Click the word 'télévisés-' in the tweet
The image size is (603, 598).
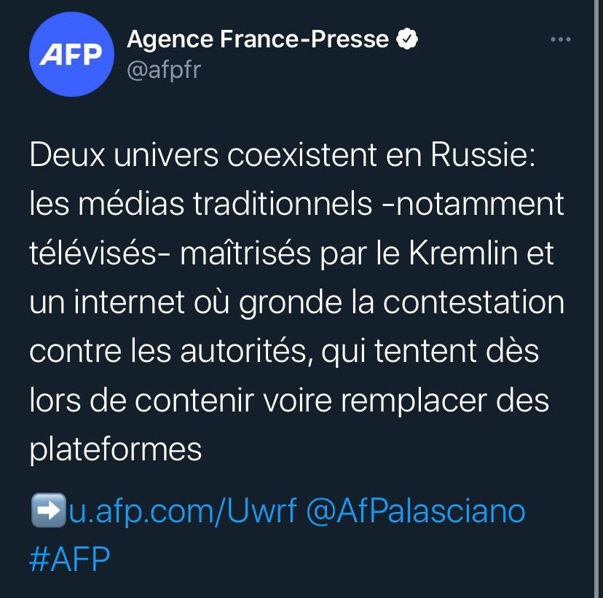93,253
